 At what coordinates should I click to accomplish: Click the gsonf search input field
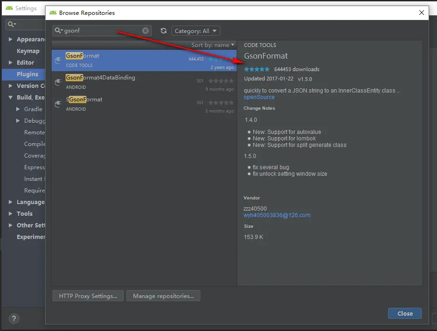(x=102, y=31)
